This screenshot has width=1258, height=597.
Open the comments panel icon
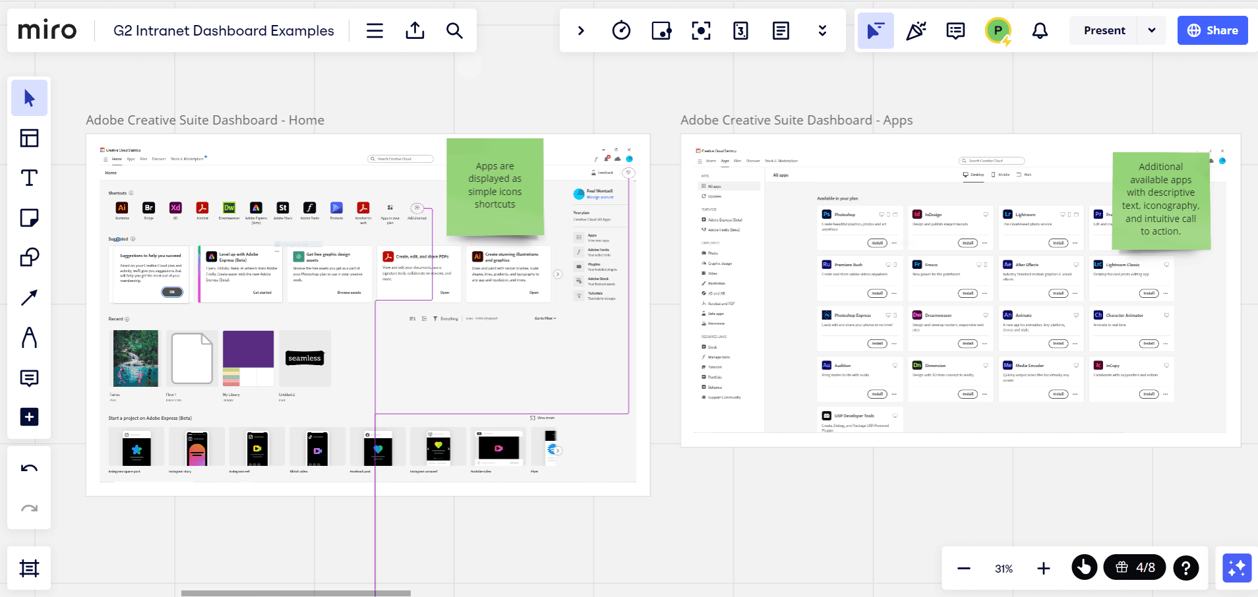955,30
